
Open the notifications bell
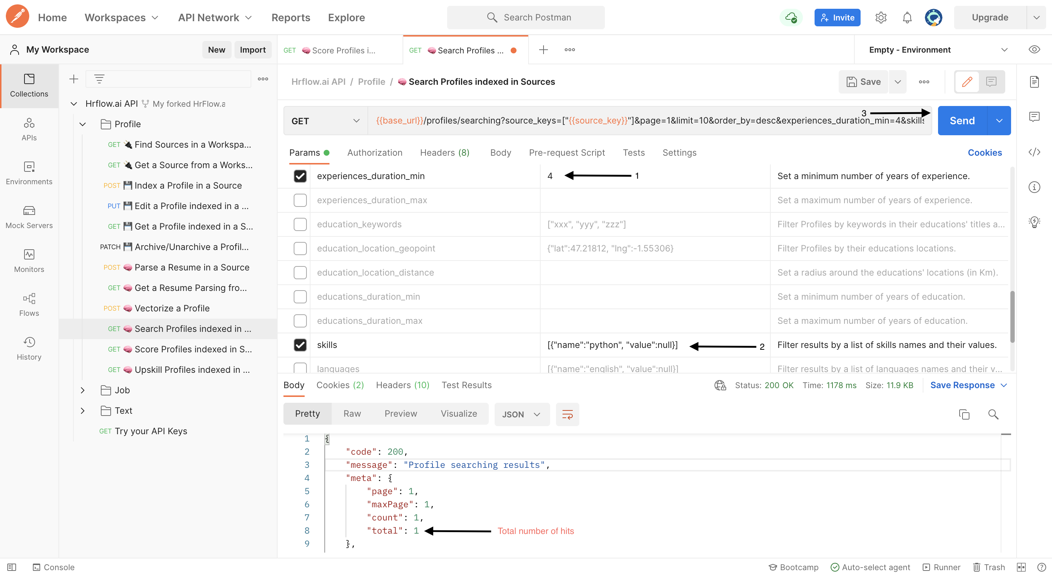[x=907, y=18]
